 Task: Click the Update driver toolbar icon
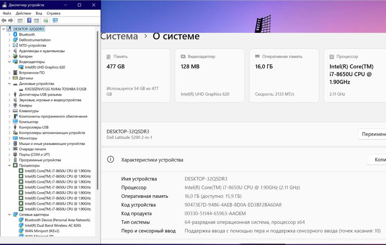pyautogui.click(x=46, y=20)
